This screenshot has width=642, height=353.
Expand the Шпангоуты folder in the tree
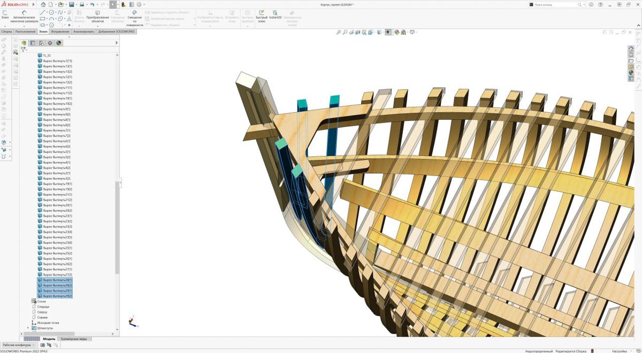[28, 328]
